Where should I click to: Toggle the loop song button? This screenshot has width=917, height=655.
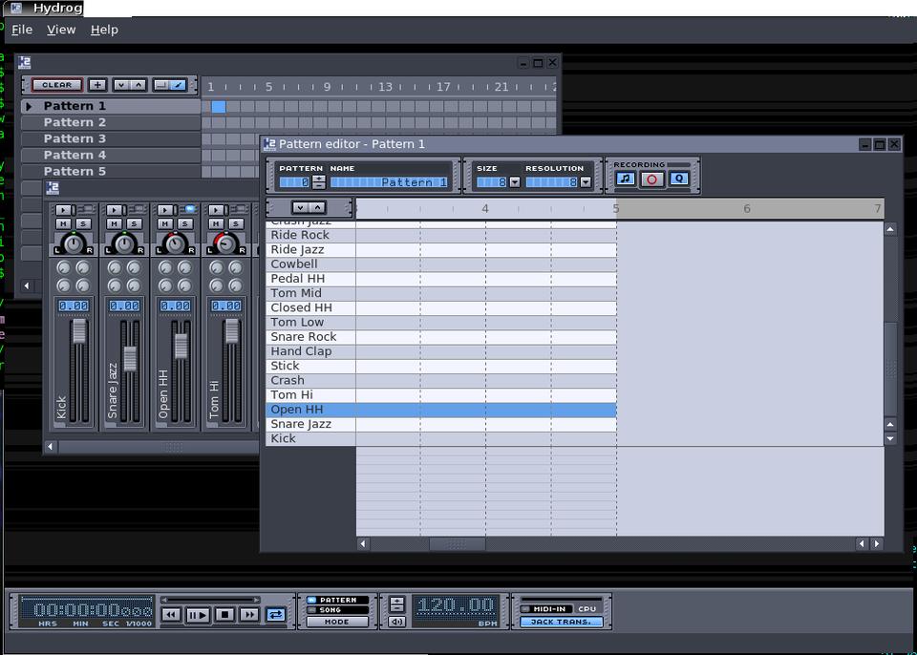click(275, 615)
